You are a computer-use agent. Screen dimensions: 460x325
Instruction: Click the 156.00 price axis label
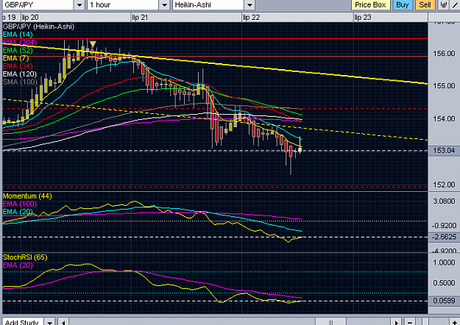[444, 54]
